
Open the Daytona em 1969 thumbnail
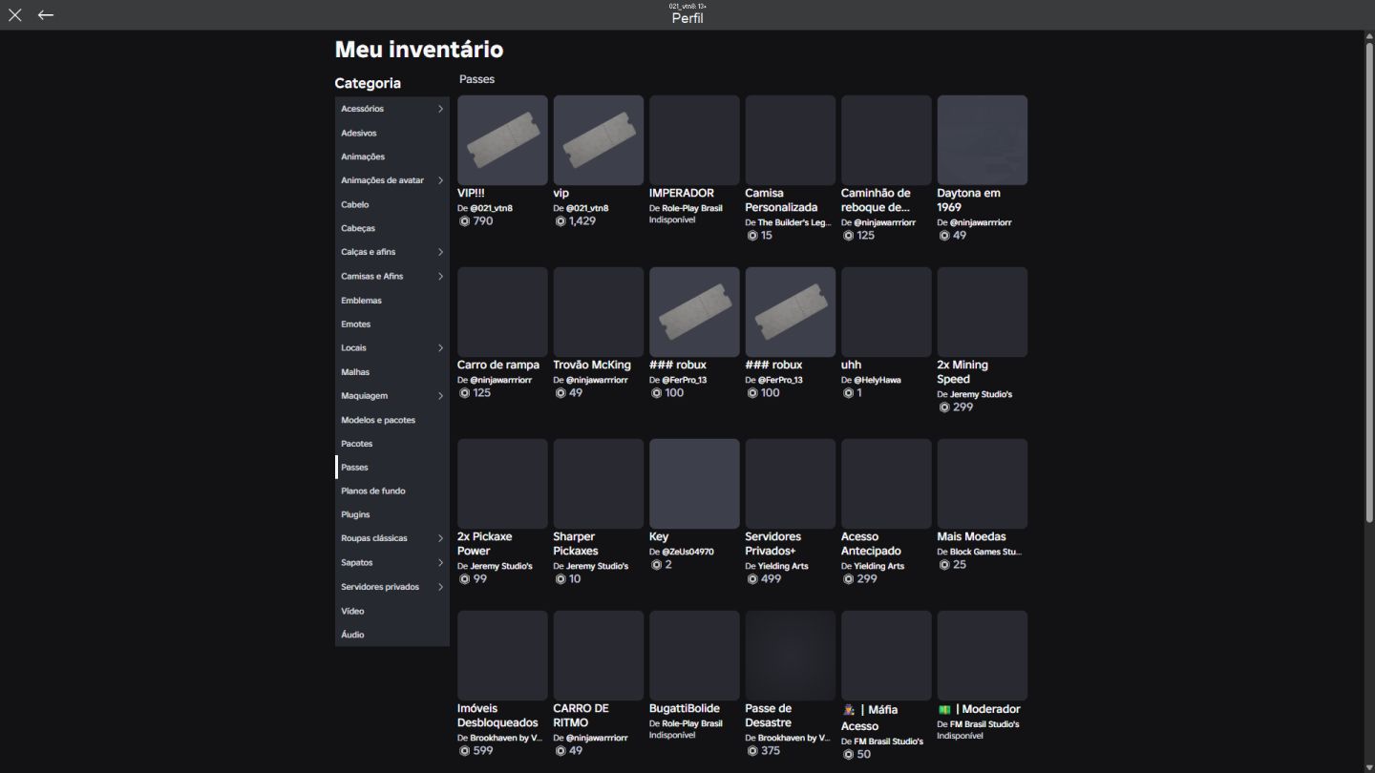point(983,140)
